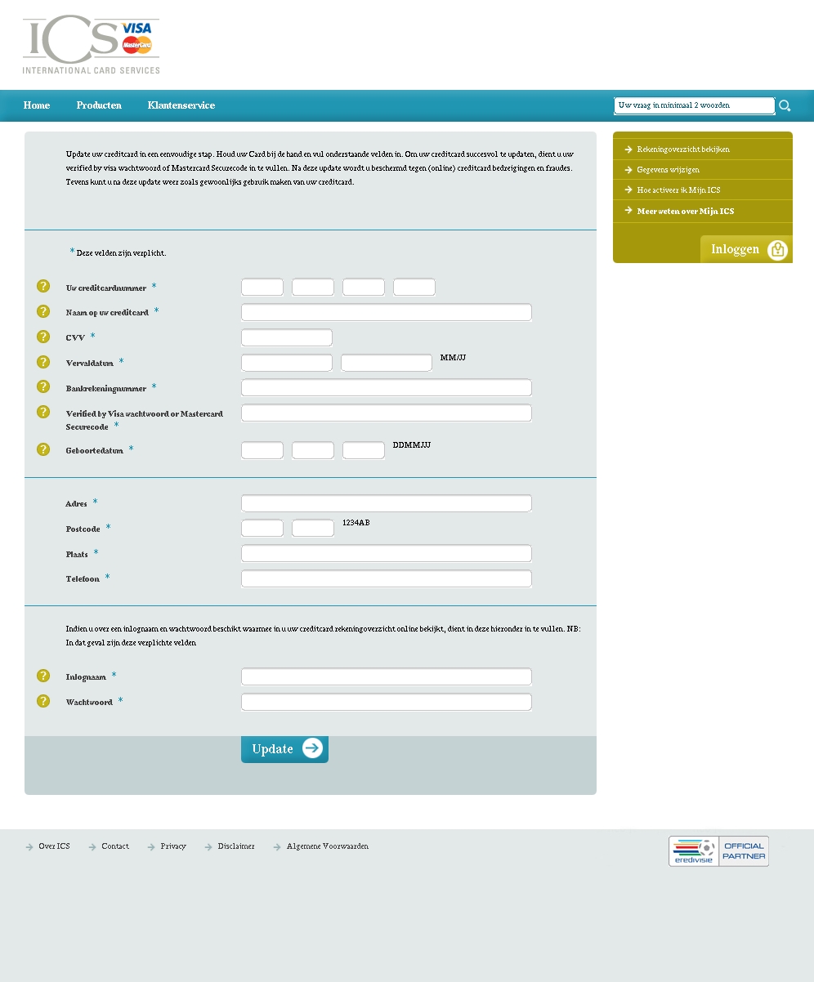Open the Klantenservice menu item
The width and height of the screenshot is (814, 982).
click(181, 105)
